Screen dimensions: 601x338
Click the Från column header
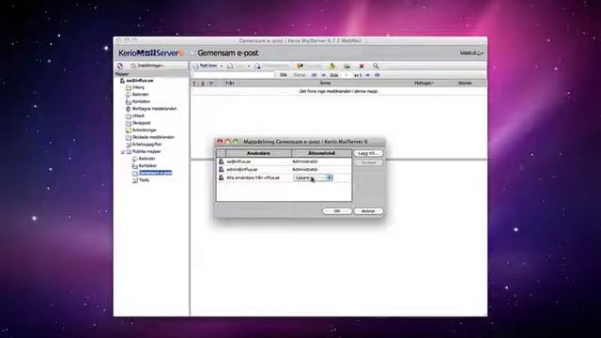click(230, 84)
